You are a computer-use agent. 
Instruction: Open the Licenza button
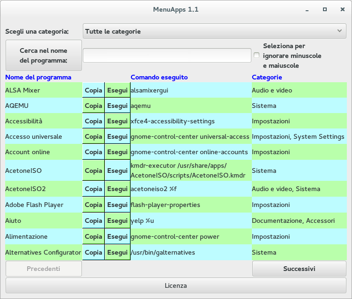(x=176, y=285)
